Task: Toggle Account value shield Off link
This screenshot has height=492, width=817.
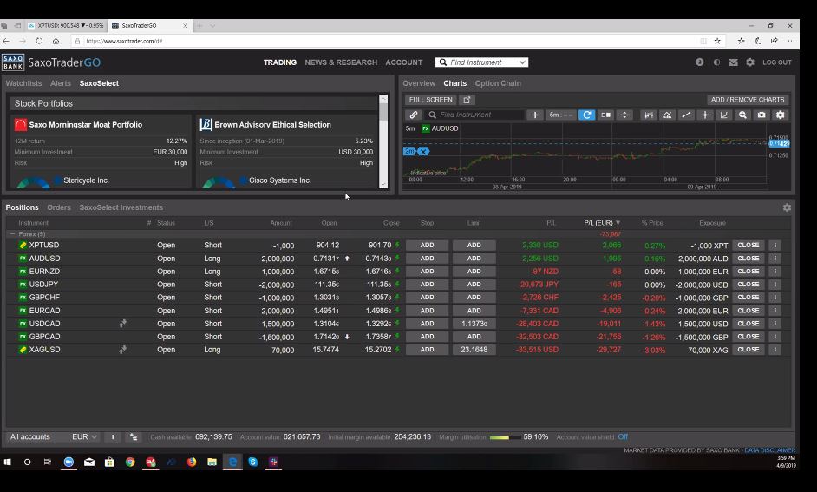Action: [x=623, y=436]
